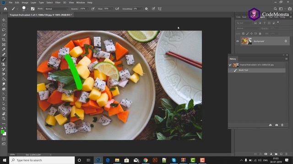Open the Layer menu
The height and width of the screenshot is (164, 293).
click(33, 3)
